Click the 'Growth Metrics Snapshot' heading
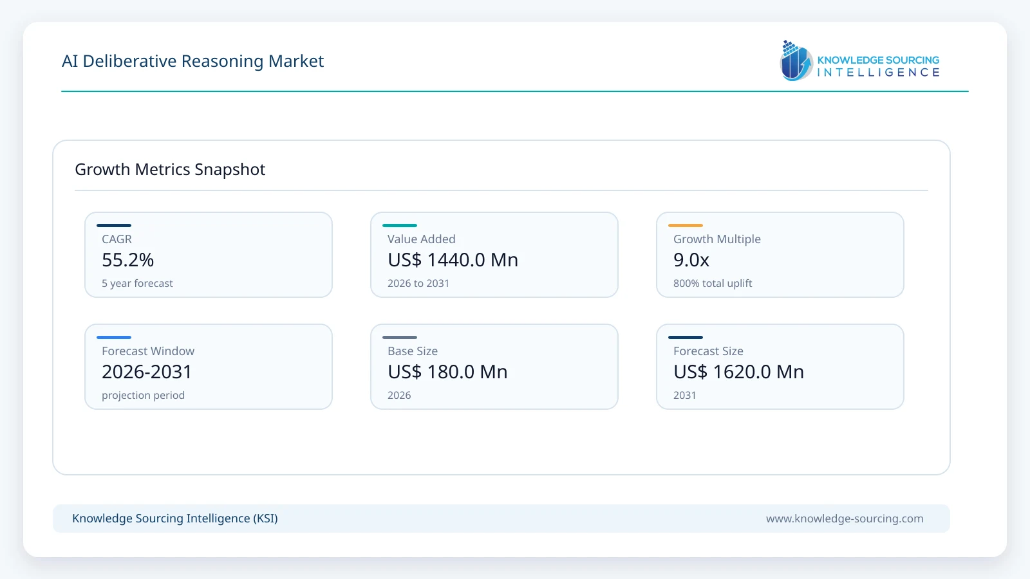 point(170,169)
